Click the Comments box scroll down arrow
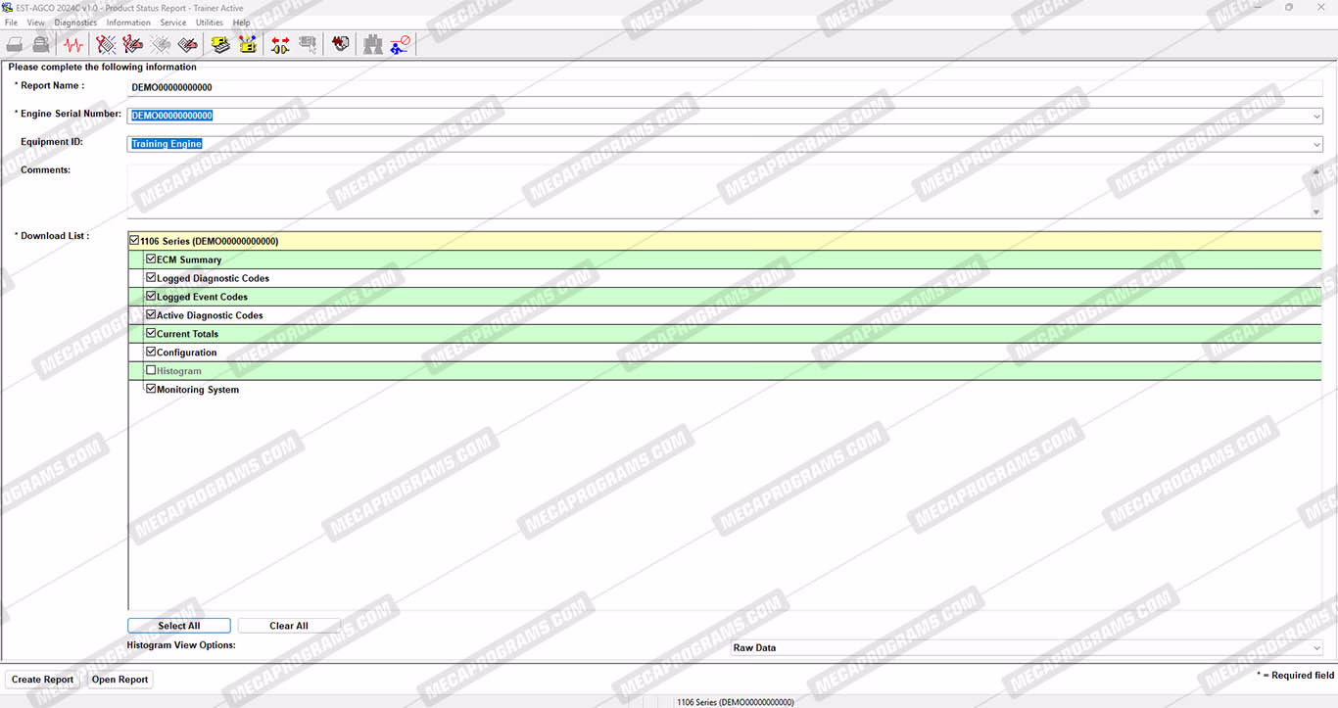Viewport: 1338px width, 708px height. point(1316,212)
